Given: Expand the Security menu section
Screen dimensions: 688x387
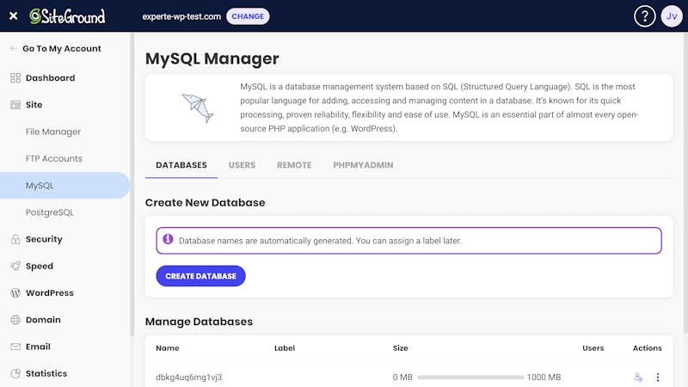Looking at the screenshot, I should point(44,239).
